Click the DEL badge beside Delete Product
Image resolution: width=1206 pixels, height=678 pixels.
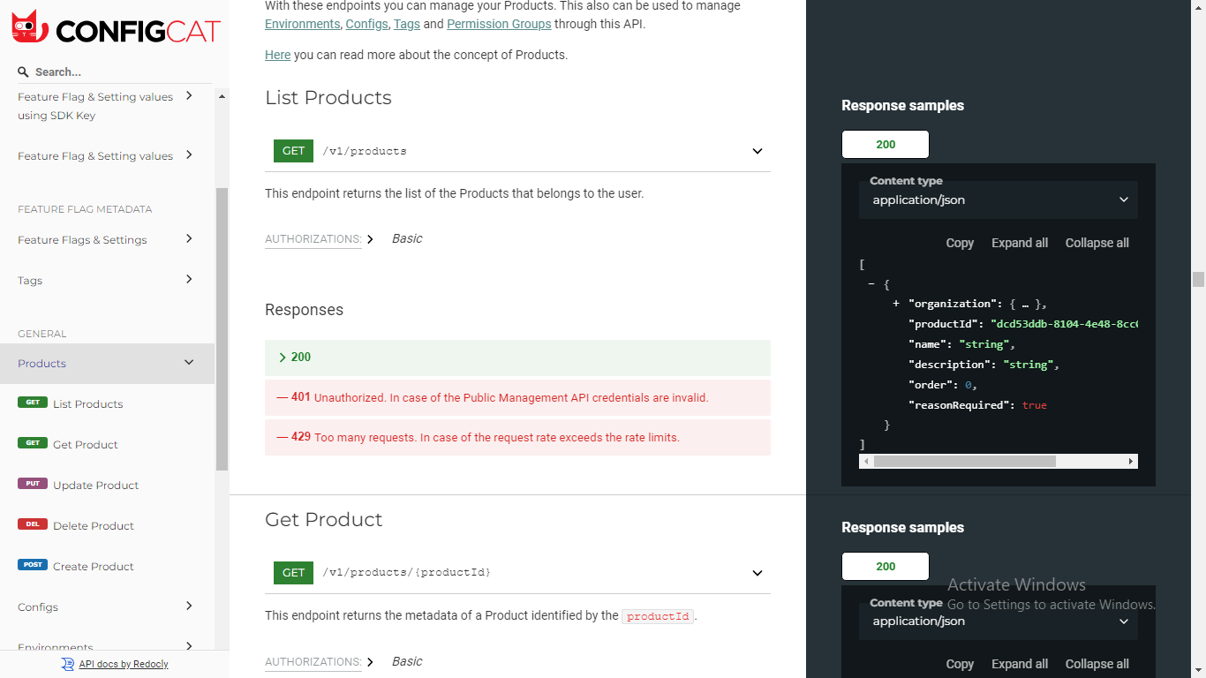[33, 524]
